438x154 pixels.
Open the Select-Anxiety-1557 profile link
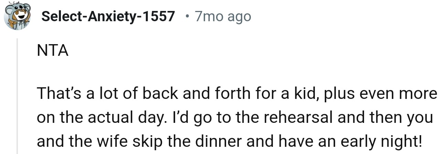108,16
